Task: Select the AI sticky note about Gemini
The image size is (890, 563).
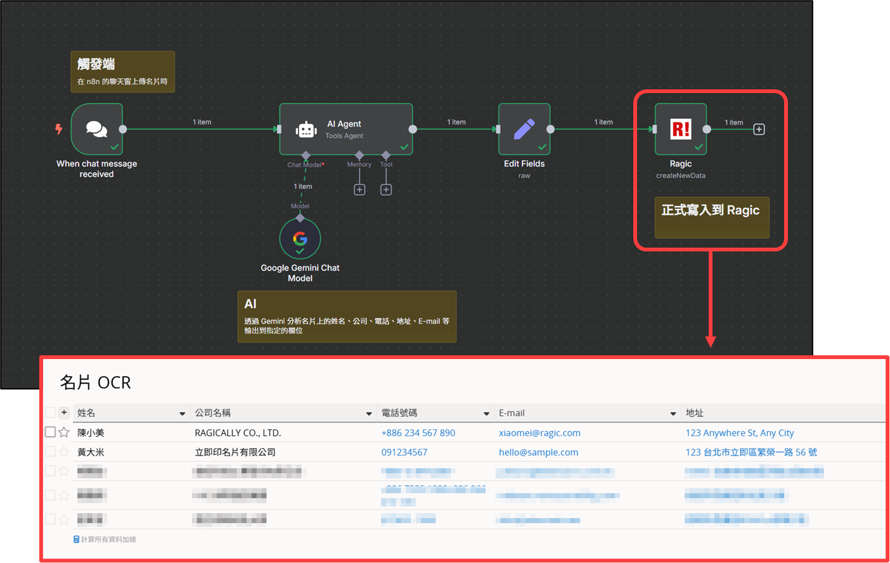Action: click(347, 317)
